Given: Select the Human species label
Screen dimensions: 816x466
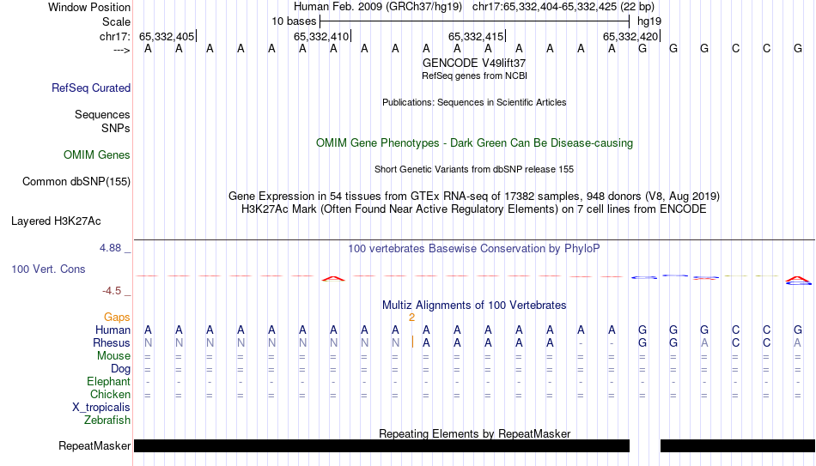Looking at the screenshot, I should (113, 330).
